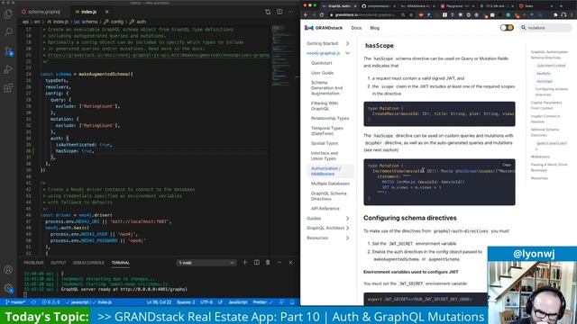Go back in the browser

[306, 15]
